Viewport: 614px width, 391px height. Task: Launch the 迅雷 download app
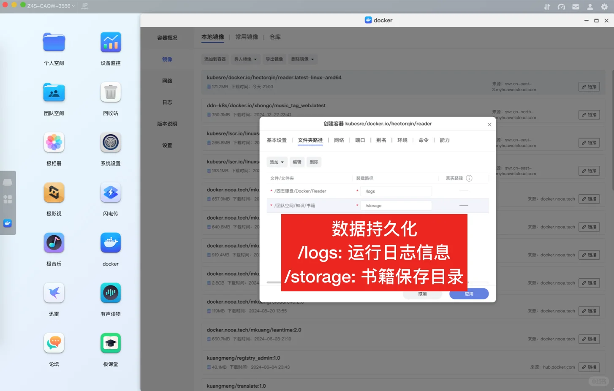coord(54,293)
